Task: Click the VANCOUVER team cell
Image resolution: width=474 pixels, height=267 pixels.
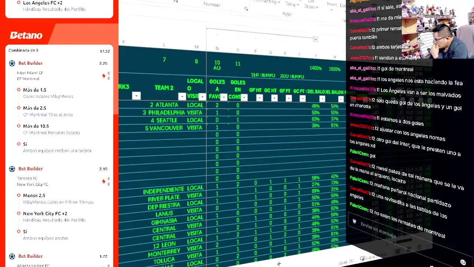Action: click(164, 128)
